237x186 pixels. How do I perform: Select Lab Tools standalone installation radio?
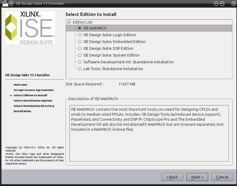(80, 69)
